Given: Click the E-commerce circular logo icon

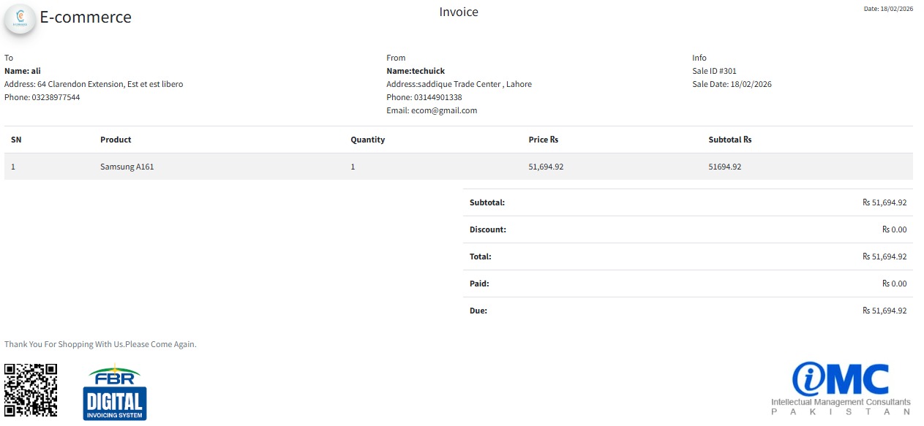Looking at the screenshot, I should click(x=20, y=18).
